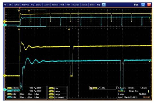Click the cyan channel 2 ground marker in main graticule
The height and width of the screenshot is (103, 154).
[5, 89]
